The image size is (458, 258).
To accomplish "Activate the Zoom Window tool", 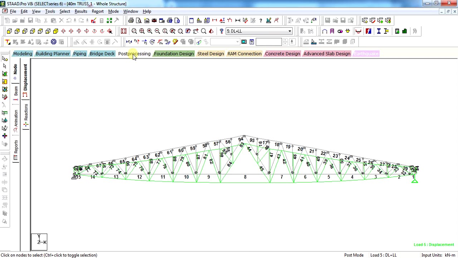I will point(134,31).
